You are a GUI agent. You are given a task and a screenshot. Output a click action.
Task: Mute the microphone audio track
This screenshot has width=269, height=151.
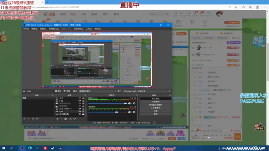pos(129,103)
